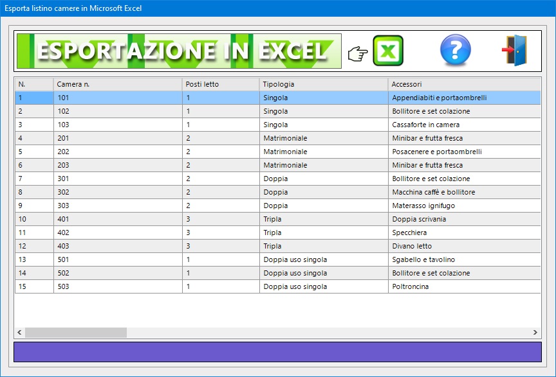556x377 pixels.
Task: Click the Accessori column header
Action: [465, 84]
